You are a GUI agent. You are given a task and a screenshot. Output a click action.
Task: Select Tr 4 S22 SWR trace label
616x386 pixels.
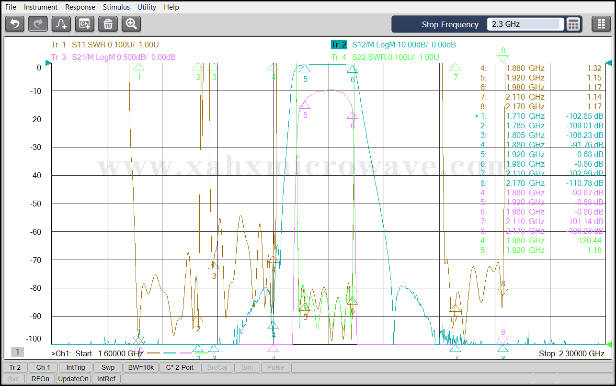pyautogui.click(x=385, y=57)
